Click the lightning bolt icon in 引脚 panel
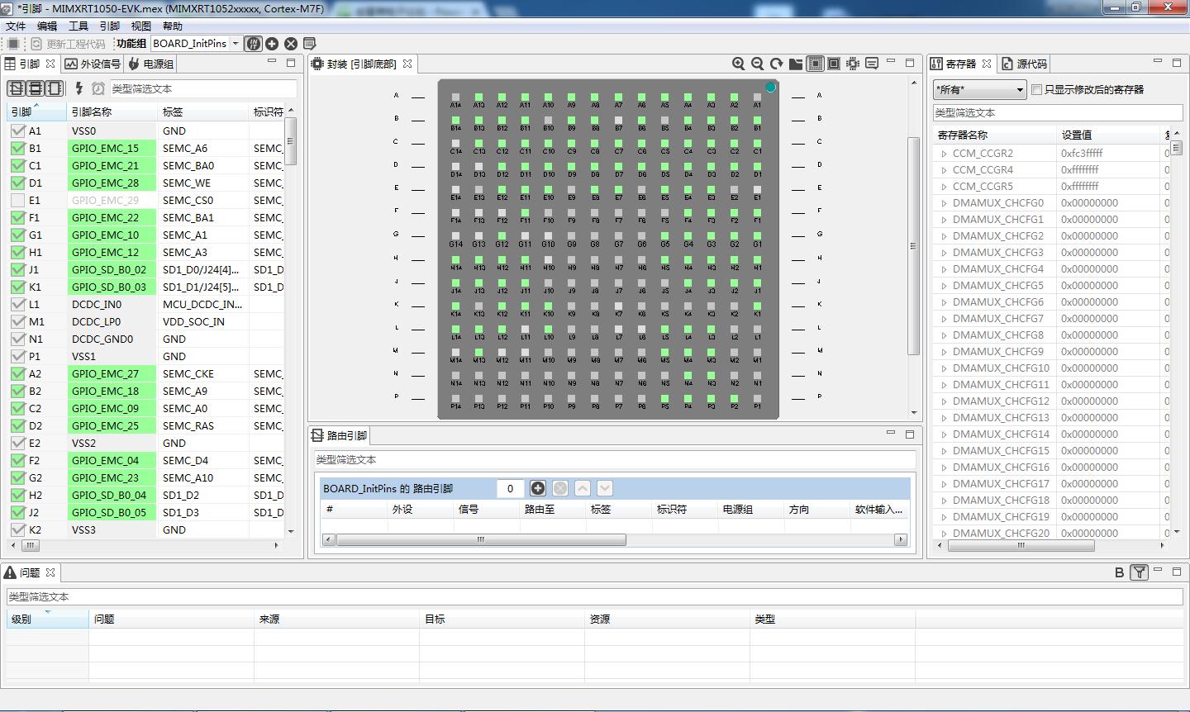Viewport: 1190px width, 712px height. [79, 88]
